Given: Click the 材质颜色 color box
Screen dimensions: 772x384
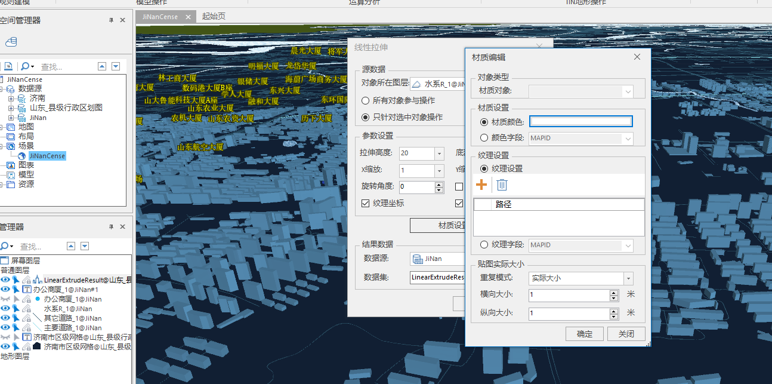Looking at the screenshot, I should pyautogui.click(x=580, y=121).
